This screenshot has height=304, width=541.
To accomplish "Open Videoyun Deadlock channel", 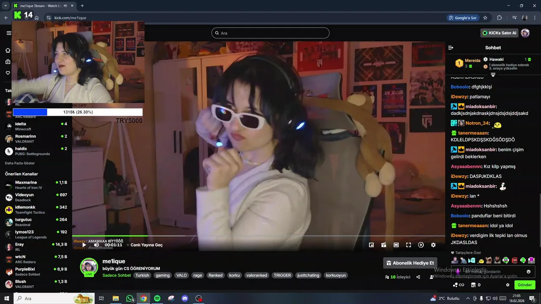I will point(36,197).
